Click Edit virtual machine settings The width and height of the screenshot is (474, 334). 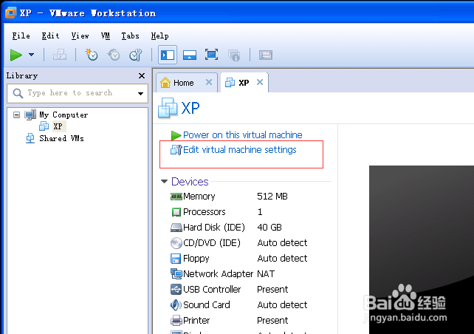[240, 150]
